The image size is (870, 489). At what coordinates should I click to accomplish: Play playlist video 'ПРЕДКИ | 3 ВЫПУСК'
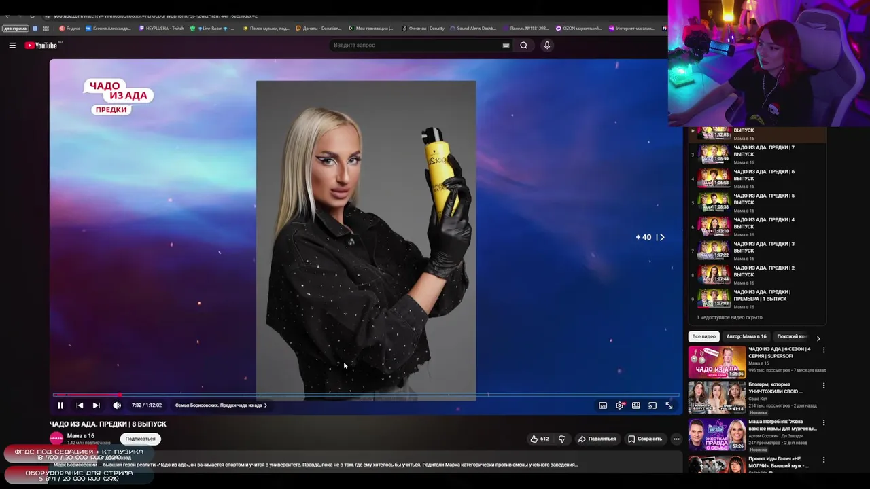pos(758,251)
